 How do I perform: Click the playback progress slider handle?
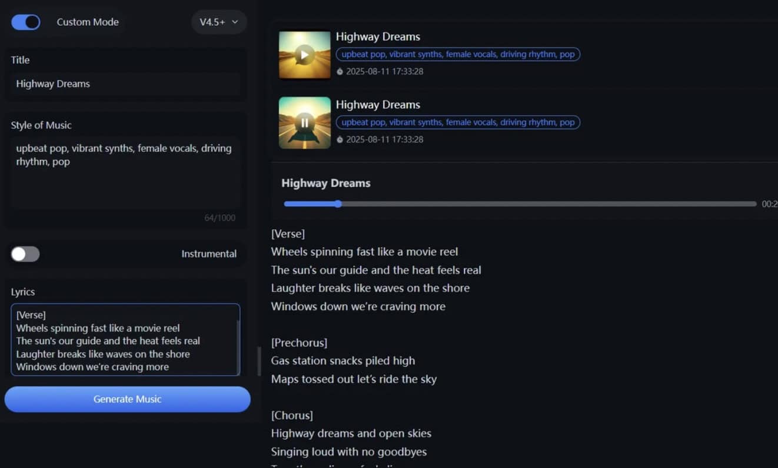click(x=338, y=204)
